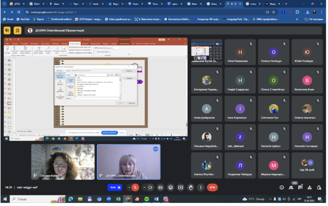Open host controls lock icon
Image resolution: width=328 pixels, height=206 pixels.
coord(319,188)
